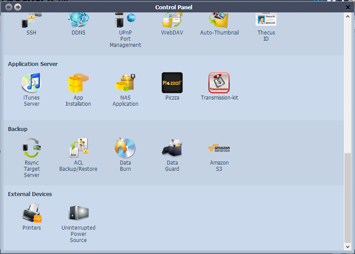Open Transmission-kit settings
355x254 pixels.
[x=219, y=83]
